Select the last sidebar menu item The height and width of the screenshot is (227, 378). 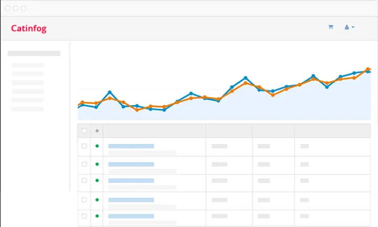click(27, 109)
